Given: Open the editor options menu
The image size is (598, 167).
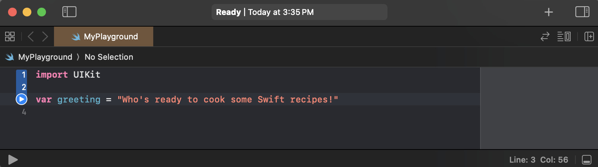Looking at the screenshot, I should 564,36.
